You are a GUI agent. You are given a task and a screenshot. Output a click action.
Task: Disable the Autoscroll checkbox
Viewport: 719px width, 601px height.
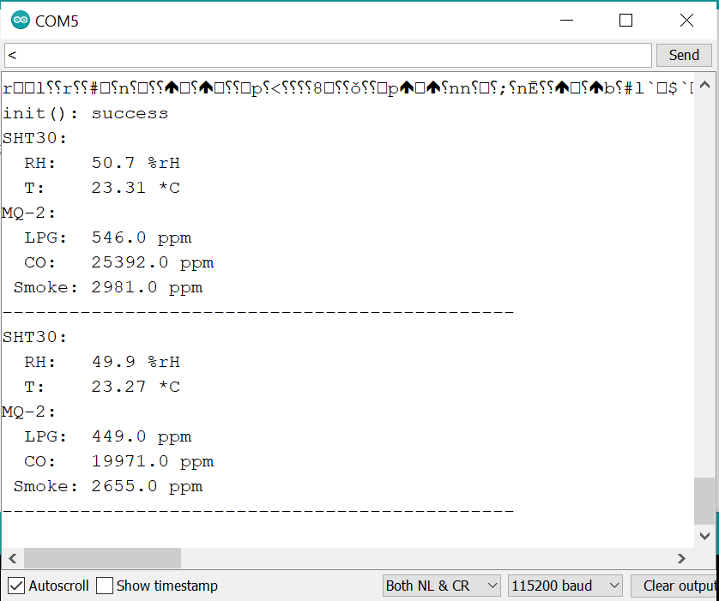[16, 586]
